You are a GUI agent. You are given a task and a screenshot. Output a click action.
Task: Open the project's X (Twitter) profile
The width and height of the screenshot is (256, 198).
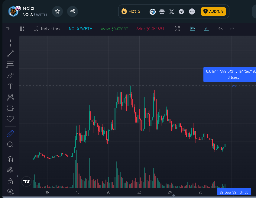pyautogui.click(x=172, y=11)
